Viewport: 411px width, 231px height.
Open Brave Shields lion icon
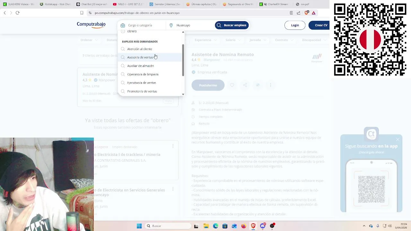306,13
